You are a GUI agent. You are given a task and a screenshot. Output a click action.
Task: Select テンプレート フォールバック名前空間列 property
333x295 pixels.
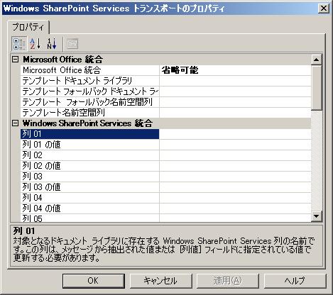point(90,102)
